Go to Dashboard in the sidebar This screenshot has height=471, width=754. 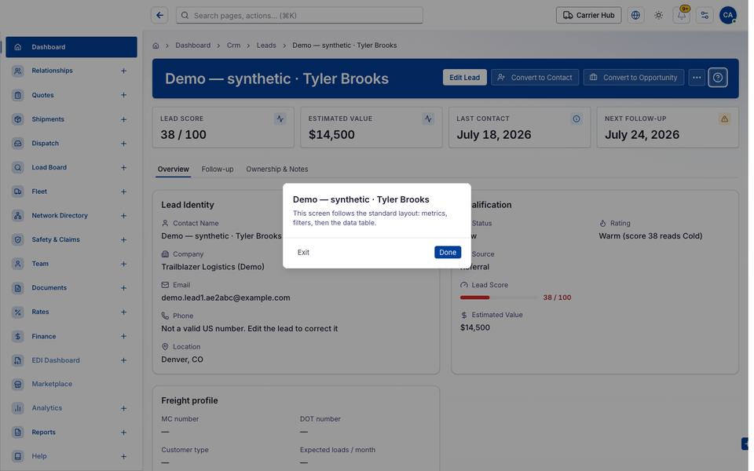click(71, 47)
